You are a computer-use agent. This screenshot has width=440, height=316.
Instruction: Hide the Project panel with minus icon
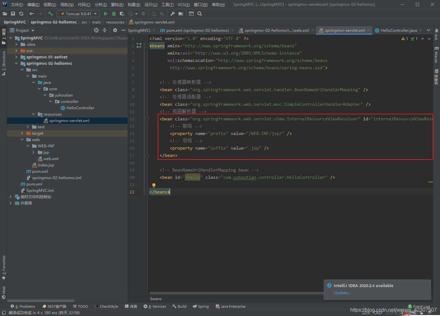pos(123,30)
